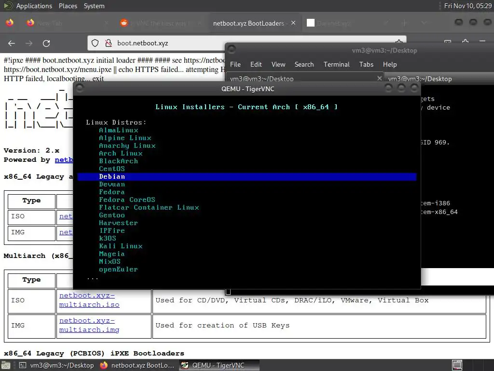
Task: Switch to vm3@vm3:~/Desktop in the taskbar
Action: pos(57,365)
